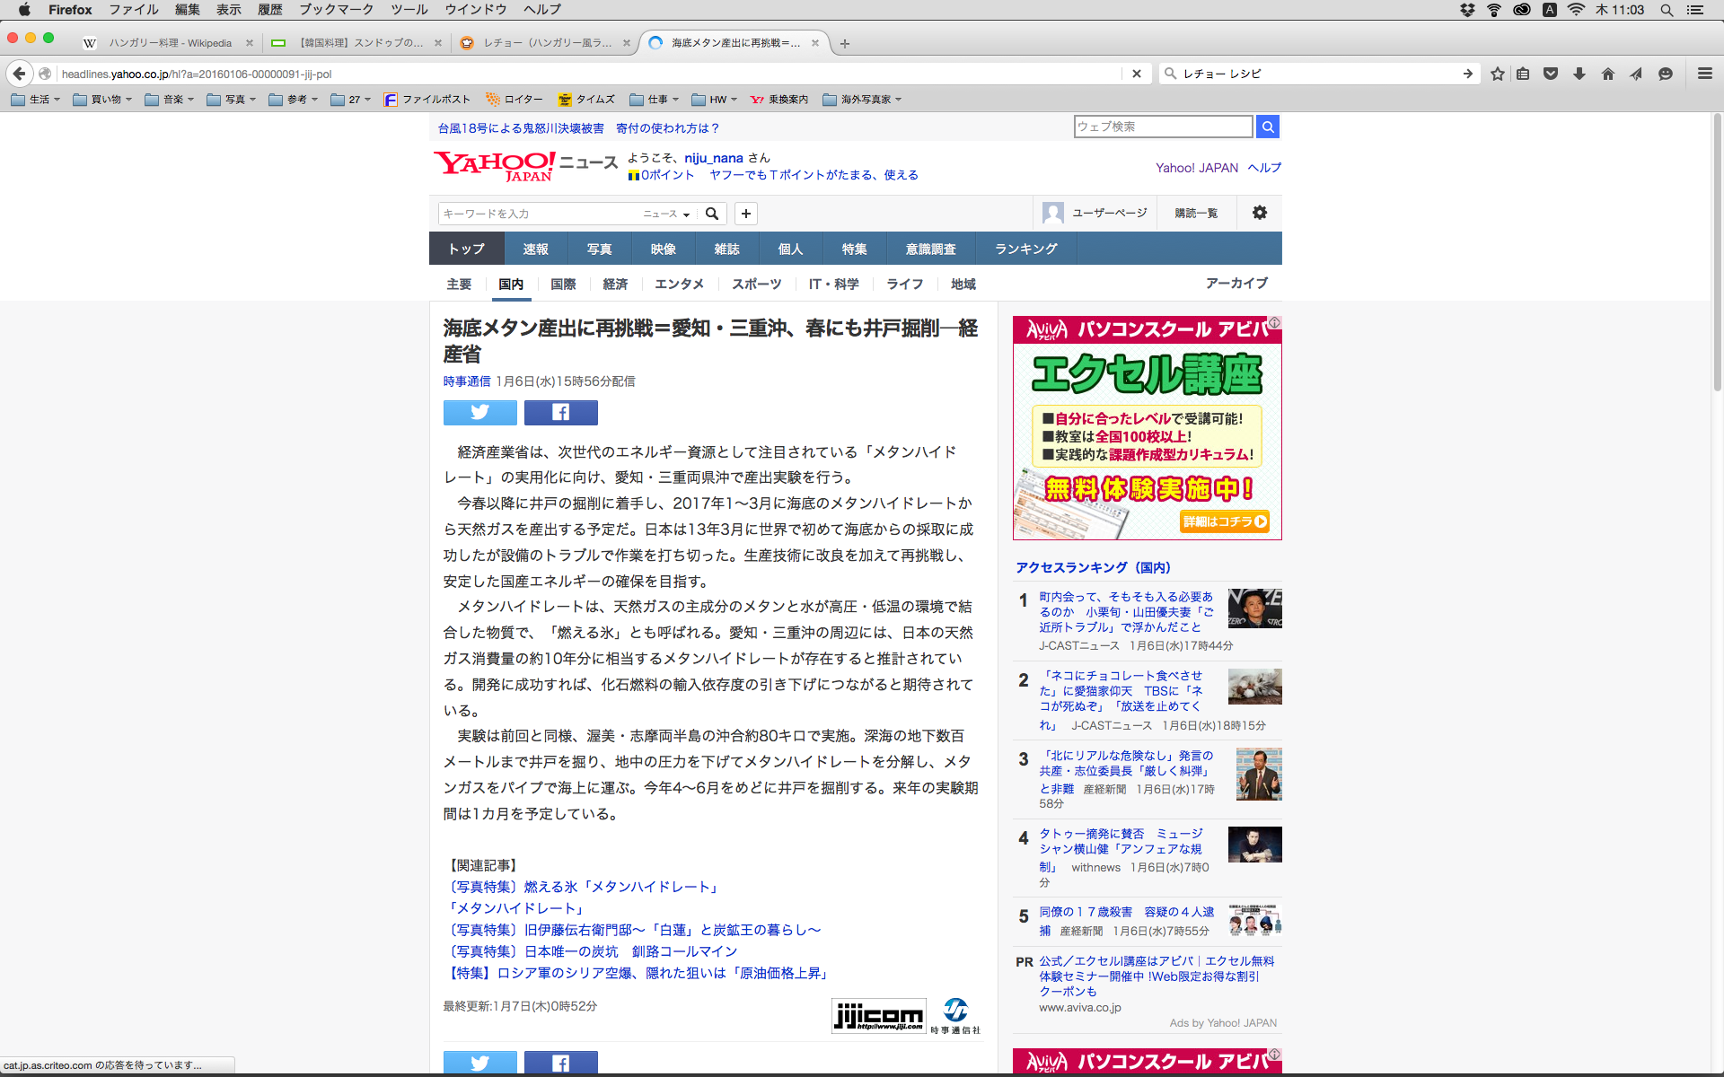Click the Yahoo settings gear icon
Viewport: 1724px width, 1077px height.
point(1259,213)
